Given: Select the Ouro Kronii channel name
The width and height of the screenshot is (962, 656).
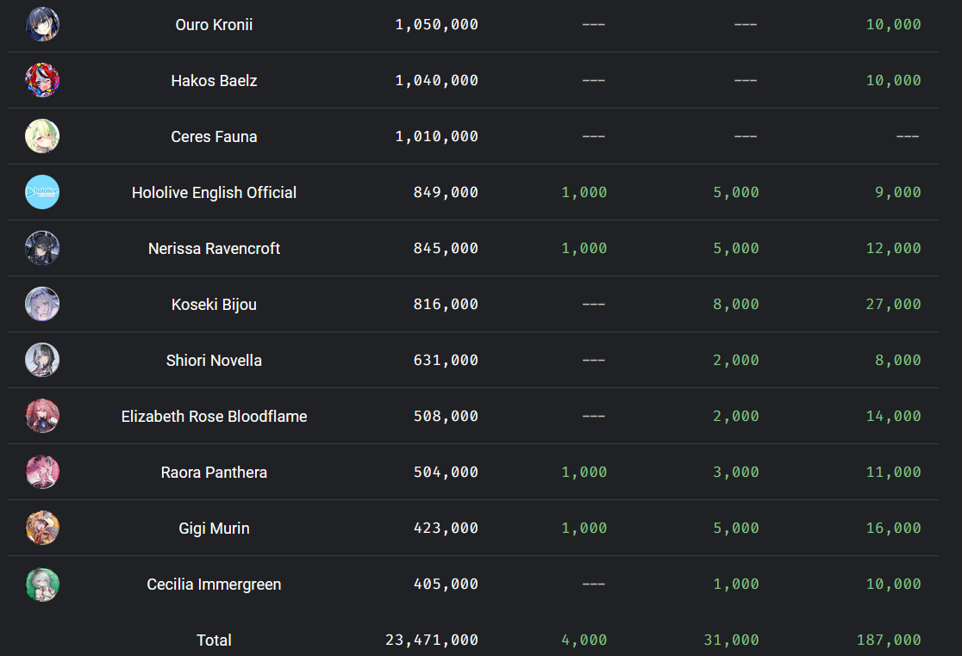Looking at the screenshot, I should coord(214,24).
